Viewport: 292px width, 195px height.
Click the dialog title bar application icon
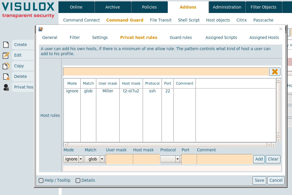(x=41, y=29)
